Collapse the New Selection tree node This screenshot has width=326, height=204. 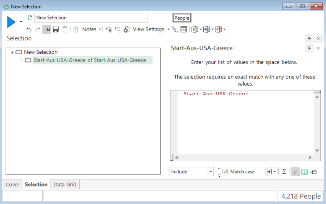pyautogui.click(x=12, y=52)
